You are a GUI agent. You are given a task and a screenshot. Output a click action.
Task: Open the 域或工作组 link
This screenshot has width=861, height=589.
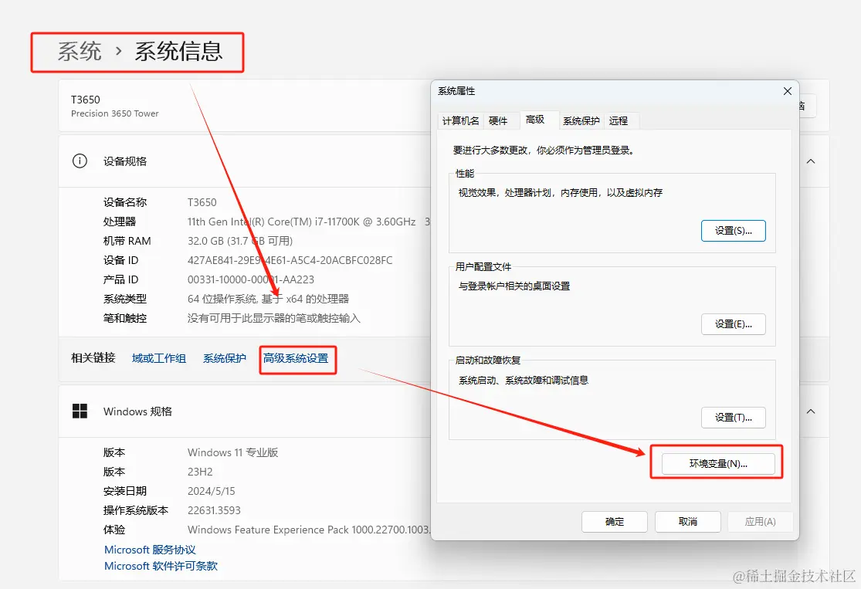(x=159, y=358)
